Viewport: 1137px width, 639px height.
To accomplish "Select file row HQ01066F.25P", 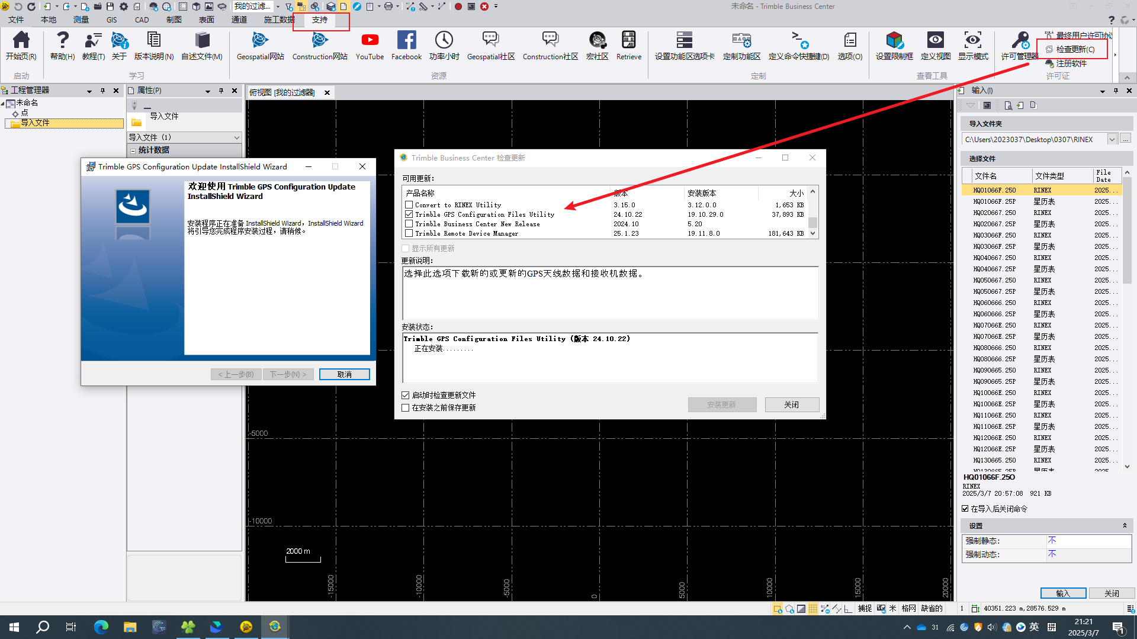I will (1041, 201).
